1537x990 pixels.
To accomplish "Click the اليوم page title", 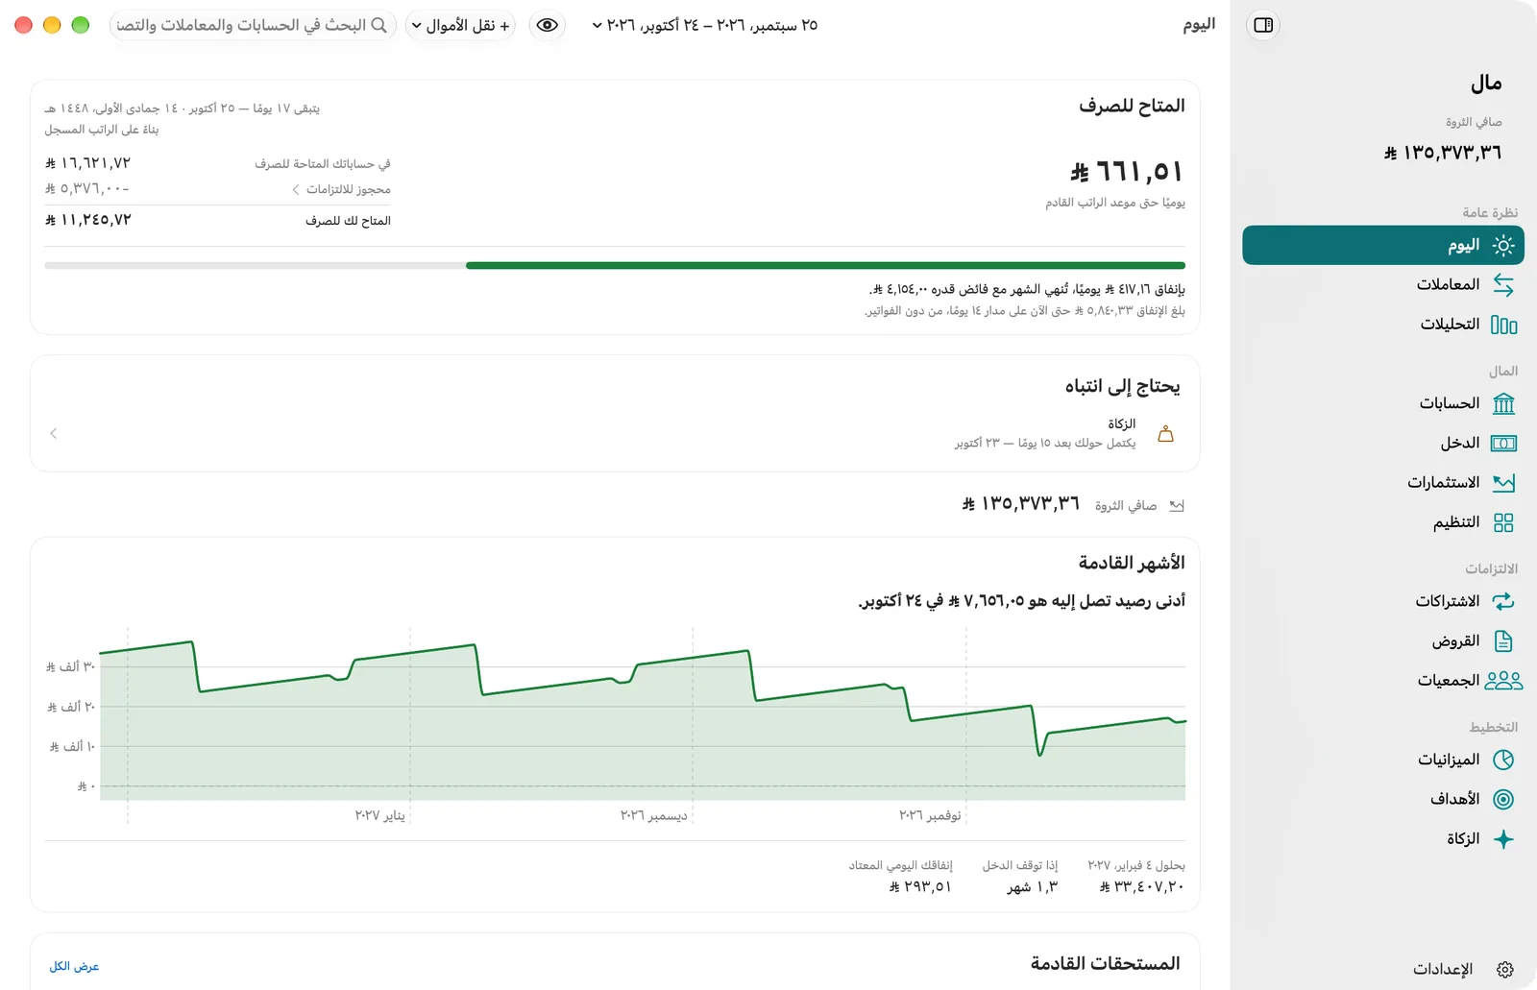I will 1199,24.
